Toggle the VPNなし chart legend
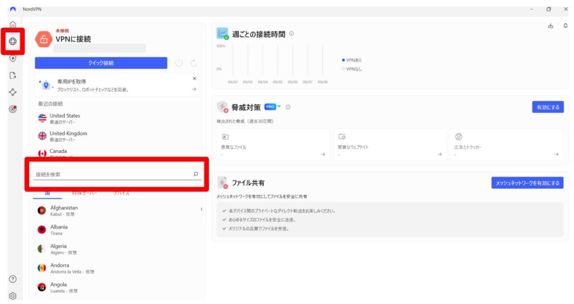The height and width of the screenshot is (304, 574). coord(352,69)
